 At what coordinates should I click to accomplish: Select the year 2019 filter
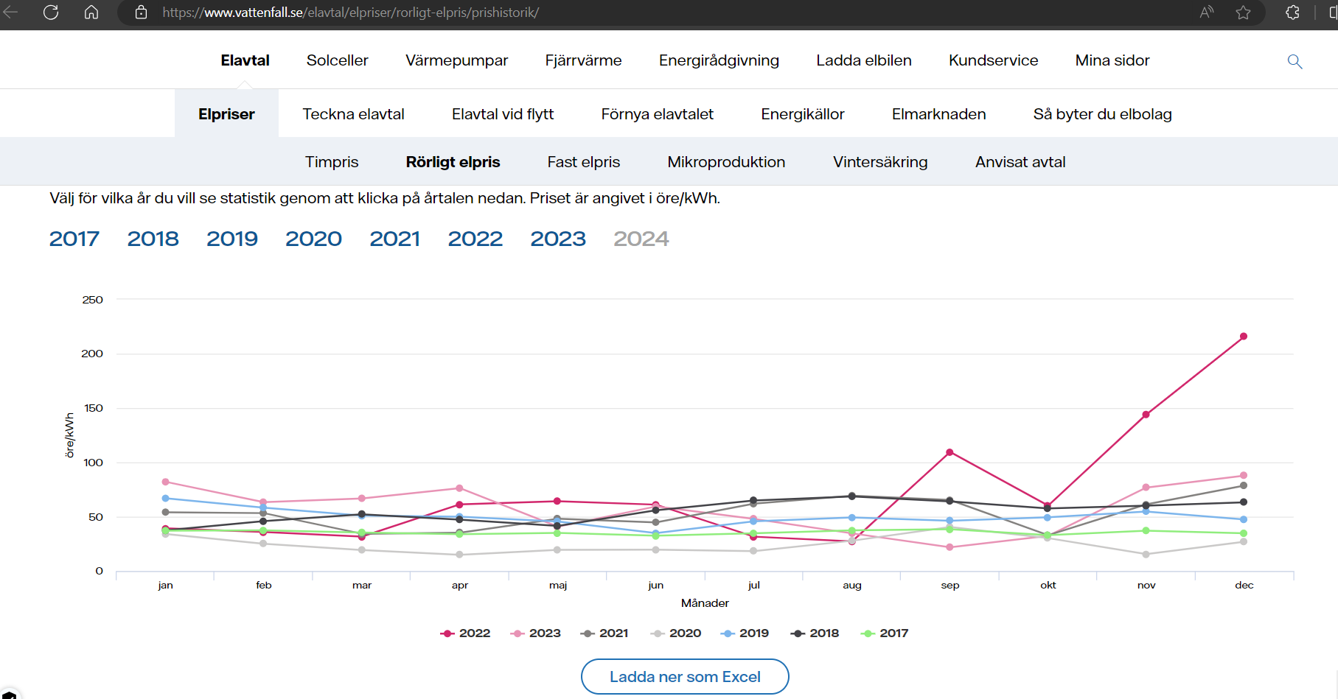[232, 239]
